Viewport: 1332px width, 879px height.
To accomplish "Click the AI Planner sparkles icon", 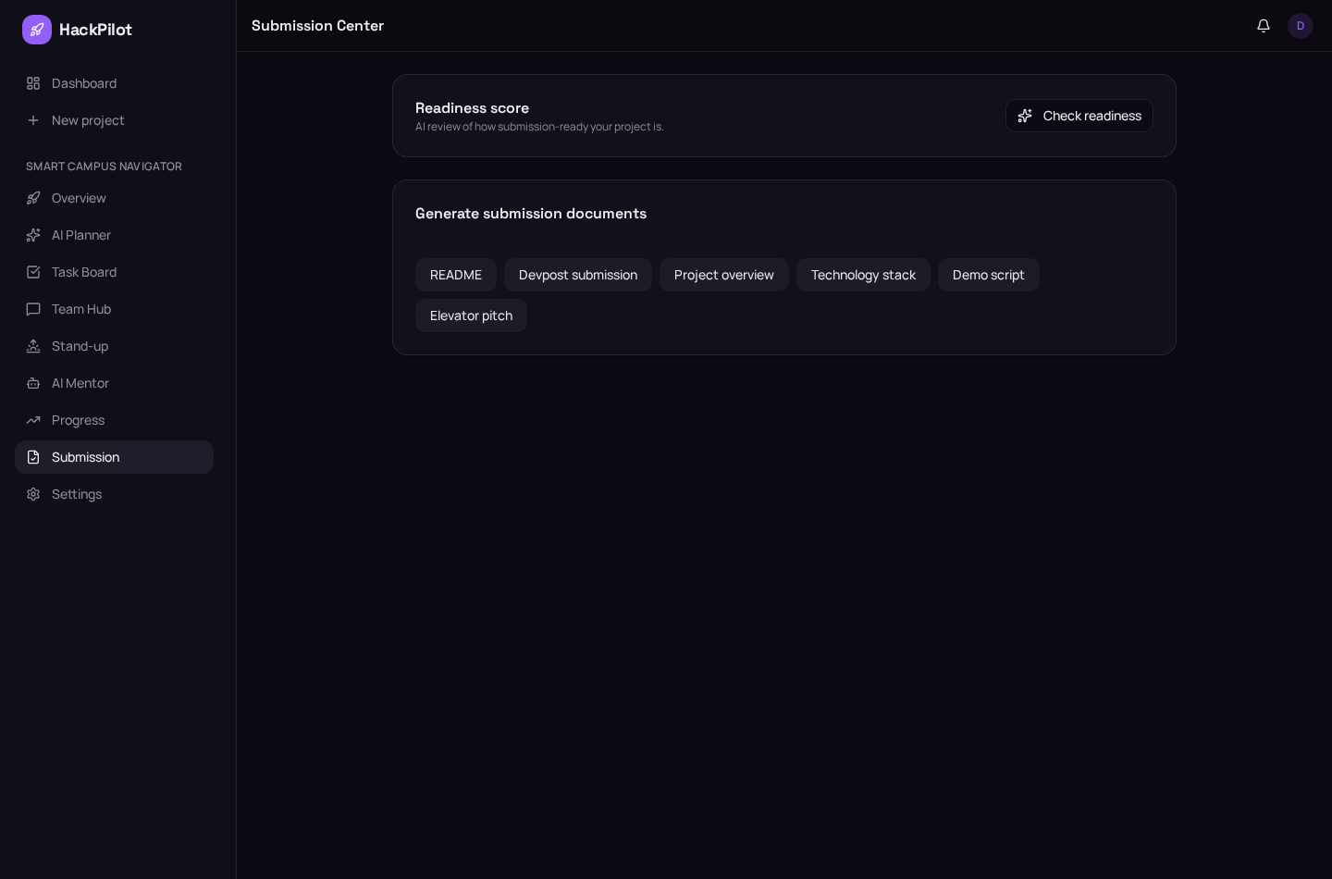I will [33, 235].
